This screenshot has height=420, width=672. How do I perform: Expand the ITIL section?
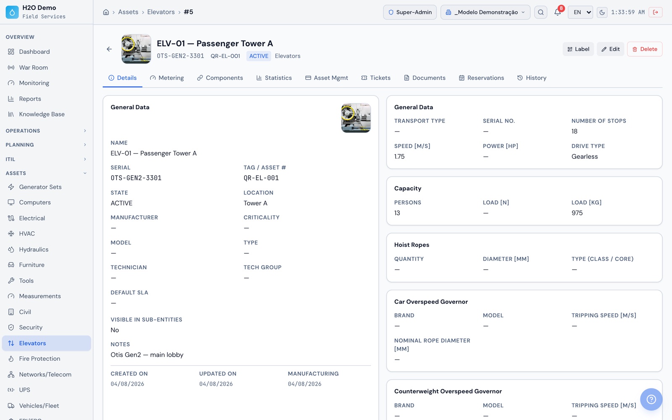point(46,159)
